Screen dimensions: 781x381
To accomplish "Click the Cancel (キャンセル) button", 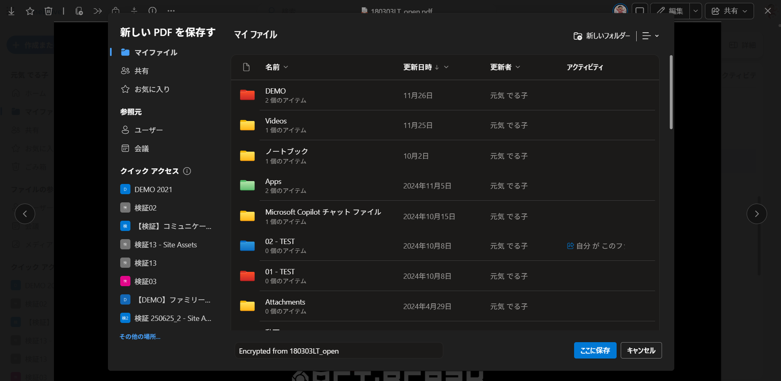I will pyautogui.click(x=641, y=350).
